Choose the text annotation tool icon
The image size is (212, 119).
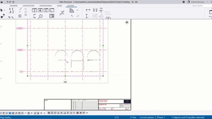coord(11,10)
